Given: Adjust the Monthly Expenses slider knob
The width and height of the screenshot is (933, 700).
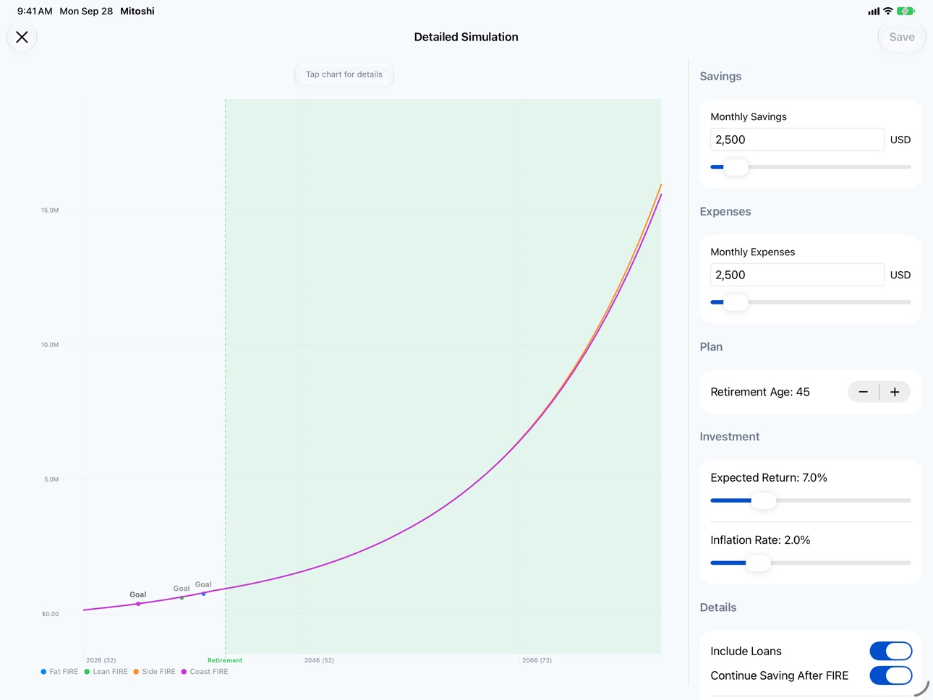Looking at the screenshot, I should point(736,302).
